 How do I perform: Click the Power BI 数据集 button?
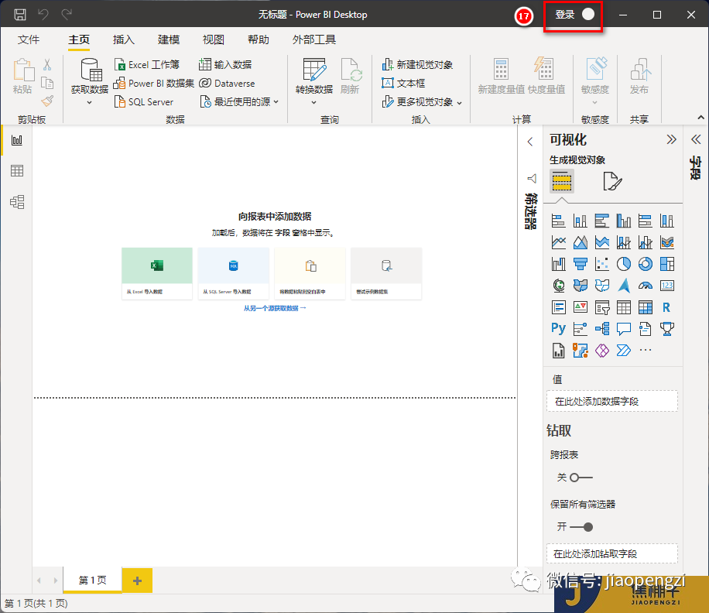pyautogui.click(x=154, y=83)
